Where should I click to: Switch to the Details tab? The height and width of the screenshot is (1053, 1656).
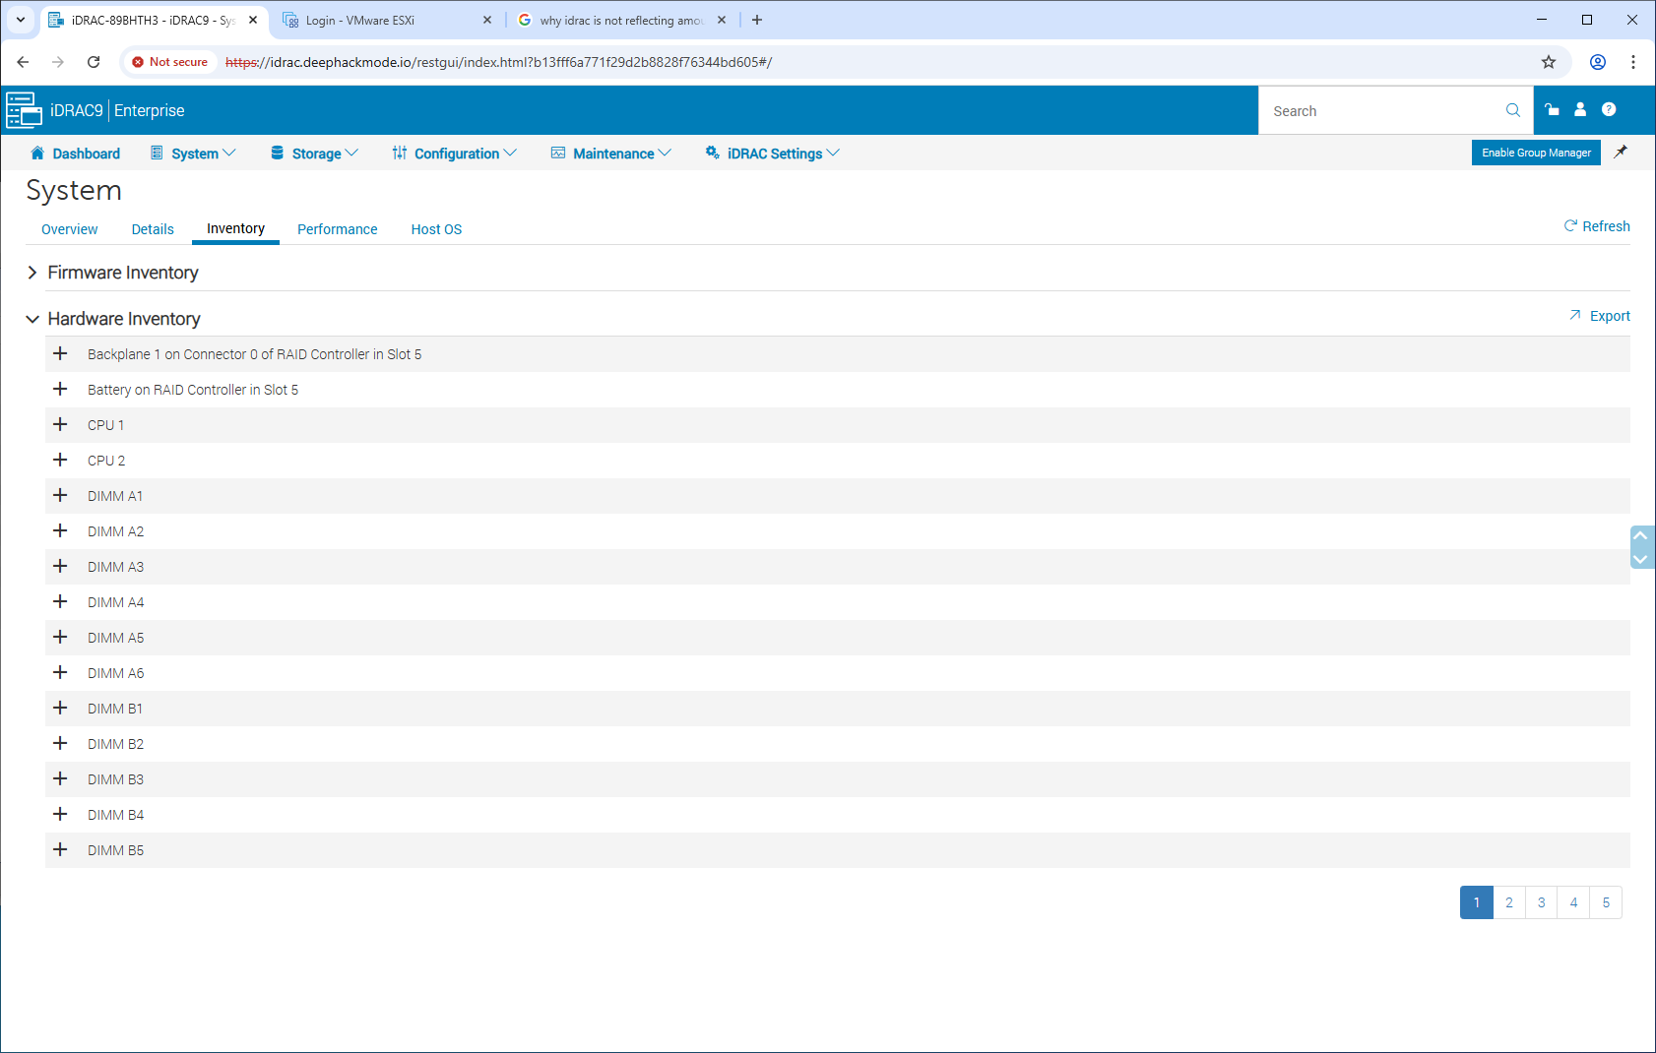pyautogui.click(x=153, y=229)
